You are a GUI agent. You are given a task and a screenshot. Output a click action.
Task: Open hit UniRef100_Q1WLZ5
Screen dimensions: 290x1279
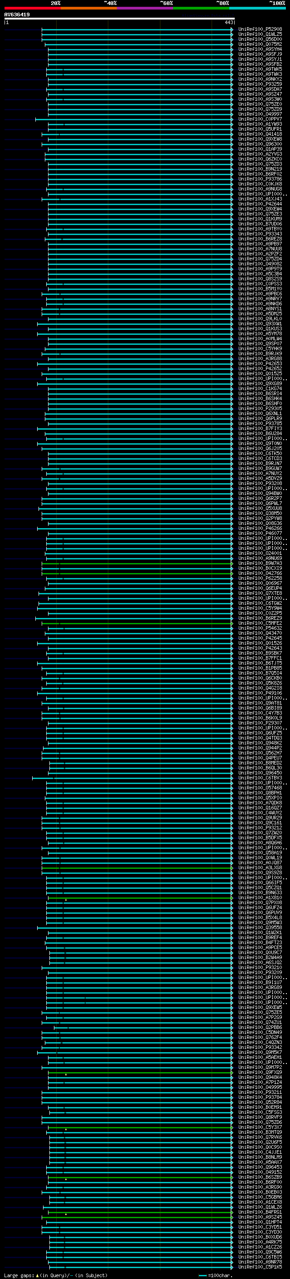pyautogui.click(x=260, y=34)
